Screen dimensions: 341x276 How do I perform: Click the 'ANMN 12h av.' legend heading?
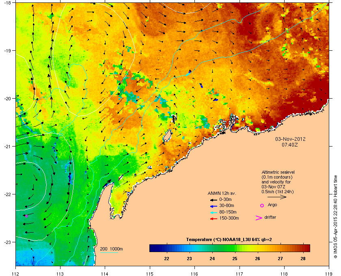222,193
